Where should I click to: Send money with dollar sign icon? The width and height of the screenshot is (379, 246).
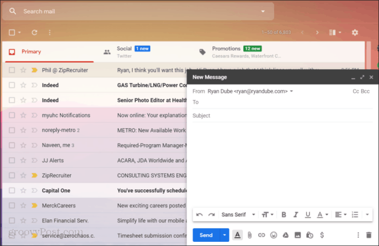click(322, 235)
